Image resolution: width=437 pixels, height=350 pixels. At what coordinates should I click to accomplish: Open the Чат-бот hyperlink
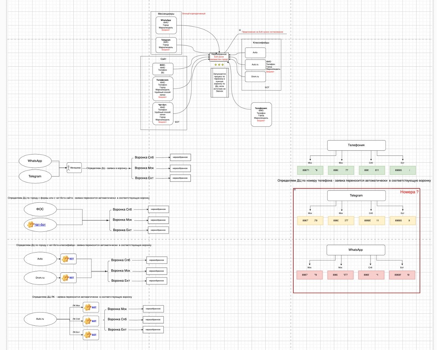click(40, 225)
